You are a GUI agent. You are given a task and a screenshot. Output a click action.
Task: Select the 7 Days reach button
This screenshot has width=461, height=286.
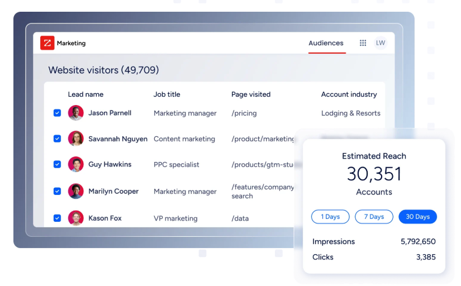(x=374, y=217)
